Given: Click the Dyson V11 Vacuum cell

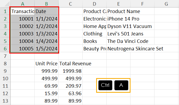Looking at the screenshot, I should pyautogui.click(x=118, y=26).
